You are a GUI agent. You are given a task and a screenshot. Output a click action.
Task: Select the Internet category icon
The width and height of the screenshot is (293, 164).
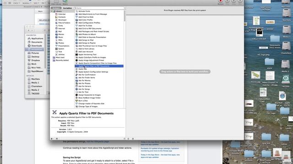point(56,28)
